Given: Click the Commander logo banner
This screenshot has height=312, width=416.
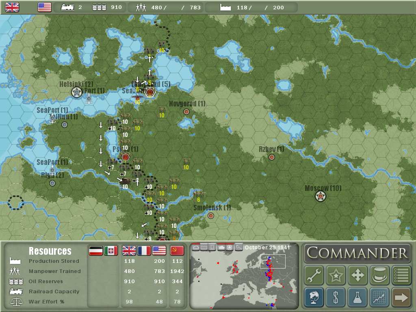Looking at the screenshot, I should pyautogui.click(x=357, y=253).
